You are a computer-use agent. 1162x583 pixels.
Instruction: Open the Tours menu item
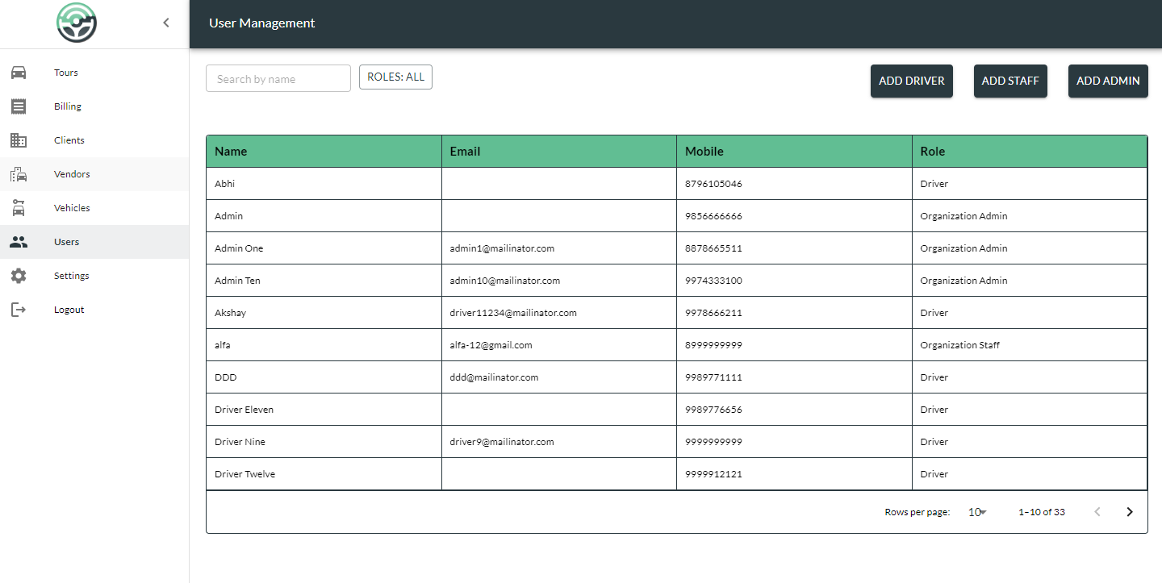94,73
